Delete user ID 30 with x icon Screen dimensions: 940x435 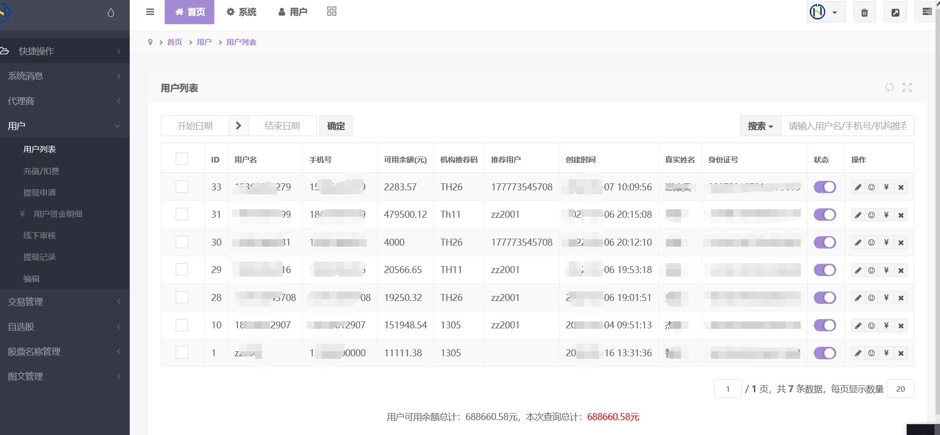pos(901,243)
